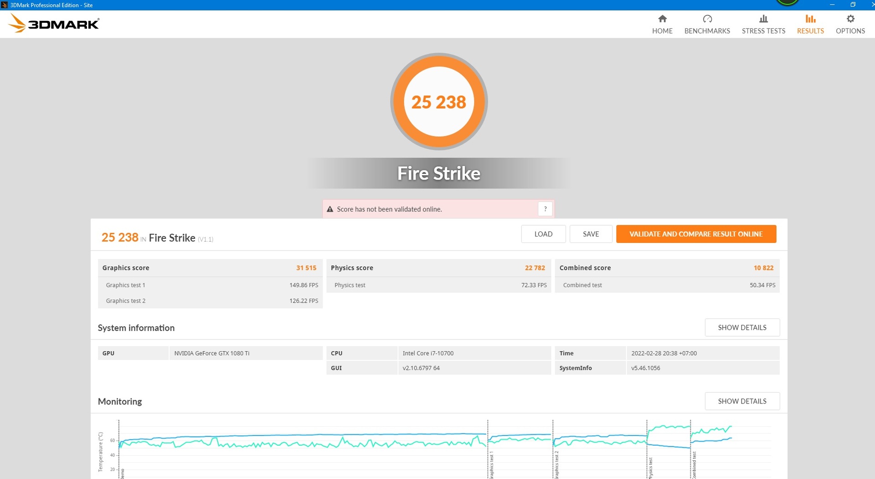This screenshot has width=875, height=479.
Task: Select the Graphics test 2 row
Action: 210,301
